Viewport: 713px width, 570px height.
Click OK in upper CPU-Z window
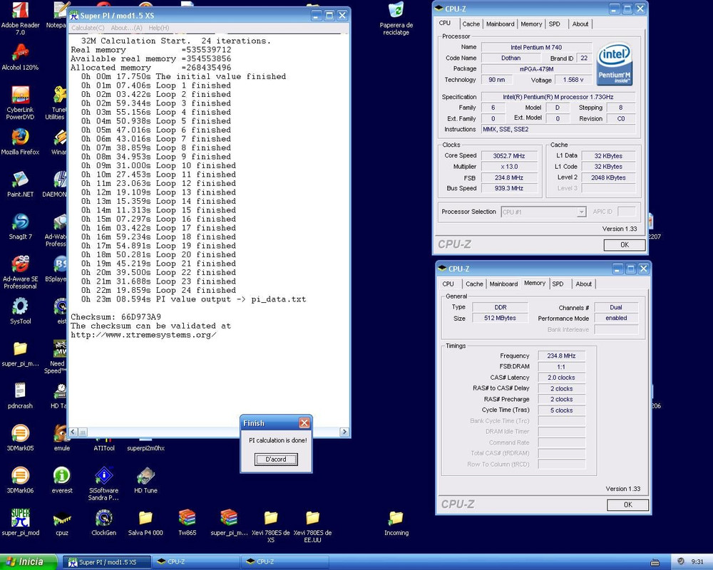(x=625, y=244)
